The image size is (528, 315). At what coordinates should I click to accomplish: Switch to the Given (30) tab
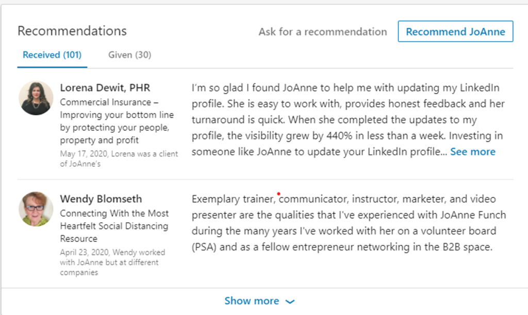129,55
